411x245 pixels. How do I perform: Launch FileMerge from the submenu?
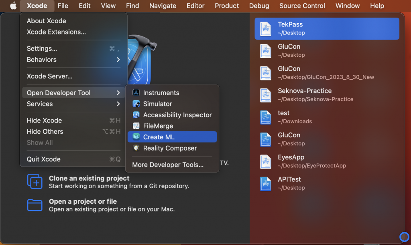172,126
